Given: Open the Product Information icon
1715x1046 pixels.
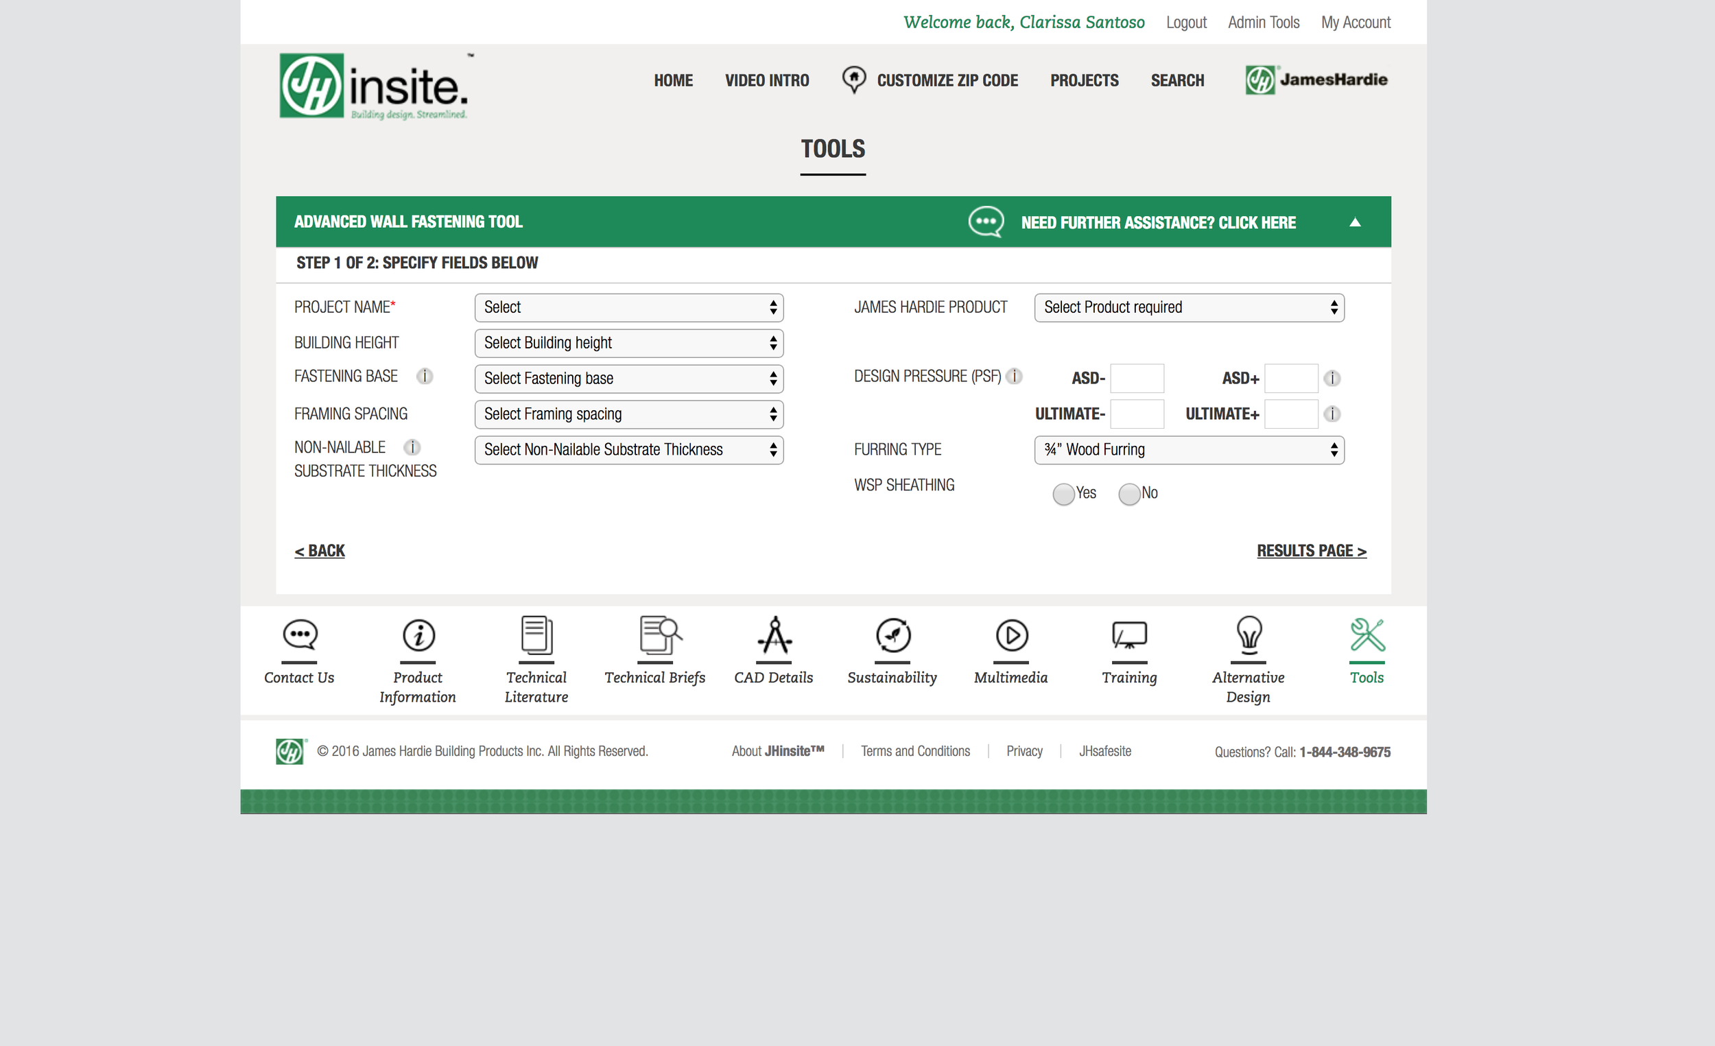Looking at the screenshot, I should coord(418,634).
